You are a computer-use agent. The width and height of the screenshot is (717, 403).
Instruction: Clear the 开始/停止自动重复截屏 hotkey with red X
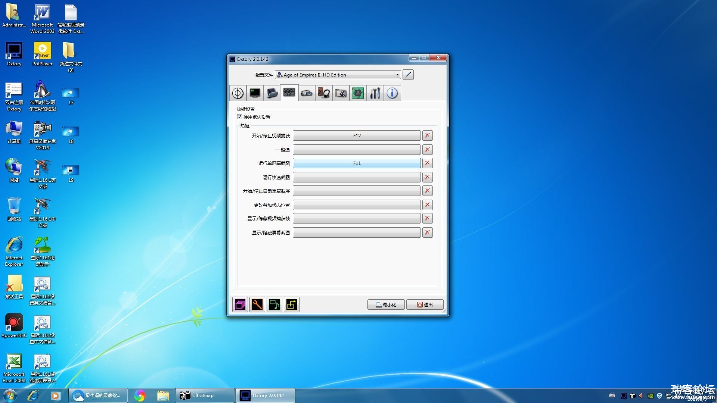point(428,191)
